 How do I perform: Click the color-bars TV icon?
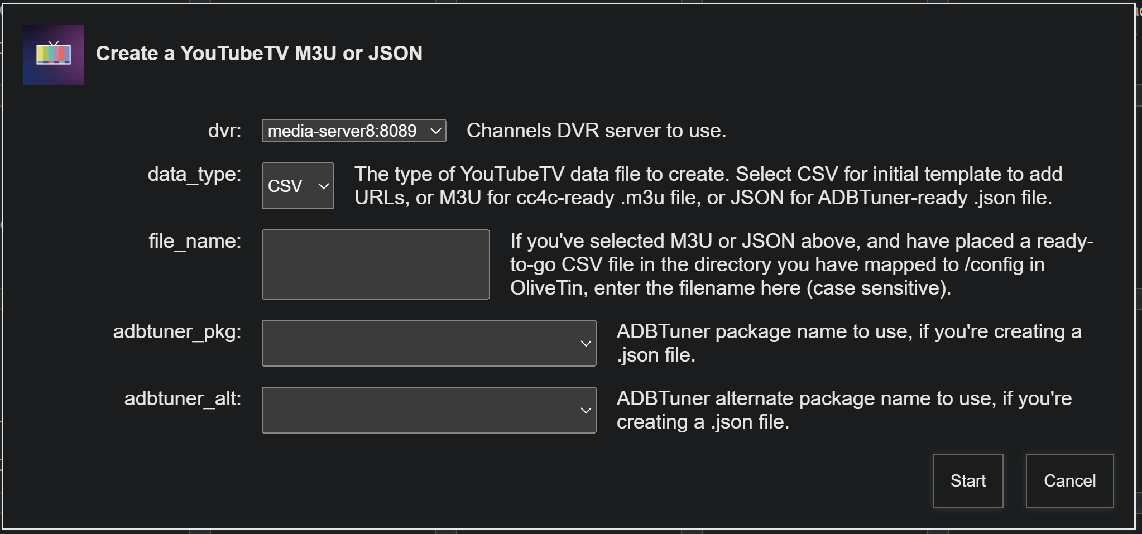(x=54, y=55)
